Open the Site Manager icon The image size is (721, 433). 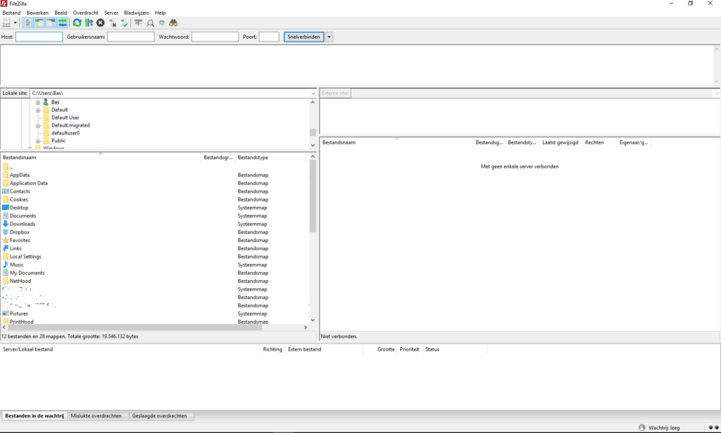click(x=7, y=23)
